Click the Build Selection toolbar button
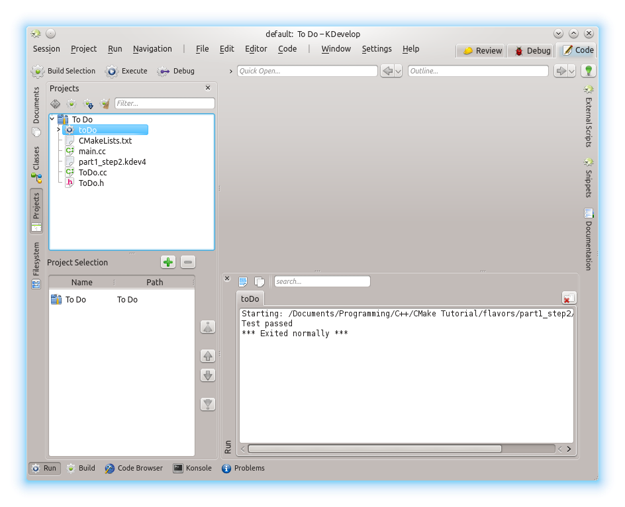The width and height of the screenshot is (625, 507). [x=64, y=71]
